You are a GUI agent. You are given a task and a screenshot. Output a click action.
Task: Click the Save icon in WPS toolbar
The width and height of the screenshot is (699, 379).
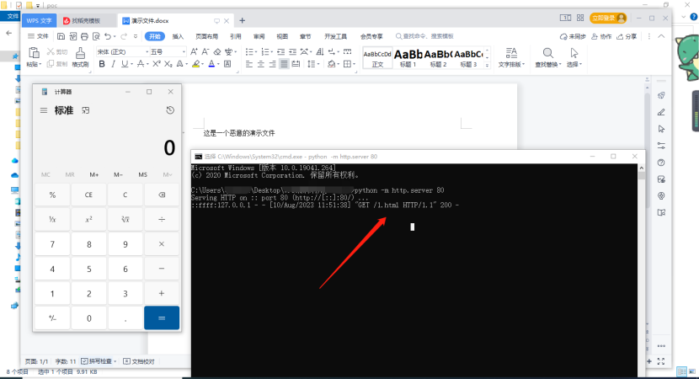61,36
